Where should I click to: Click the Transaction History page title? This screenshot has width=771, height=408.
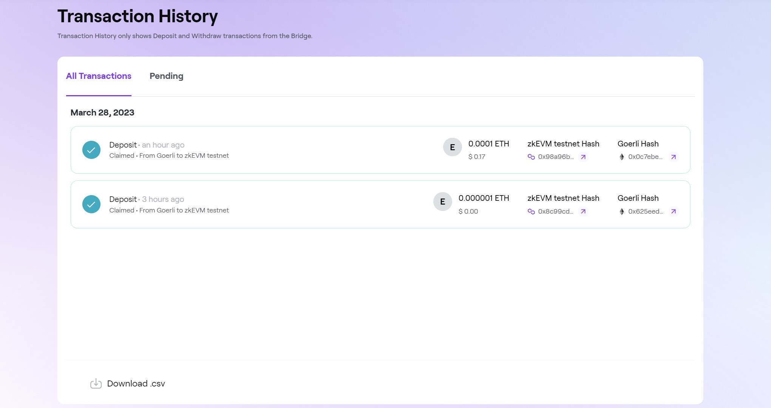click(x=138, y=16)
